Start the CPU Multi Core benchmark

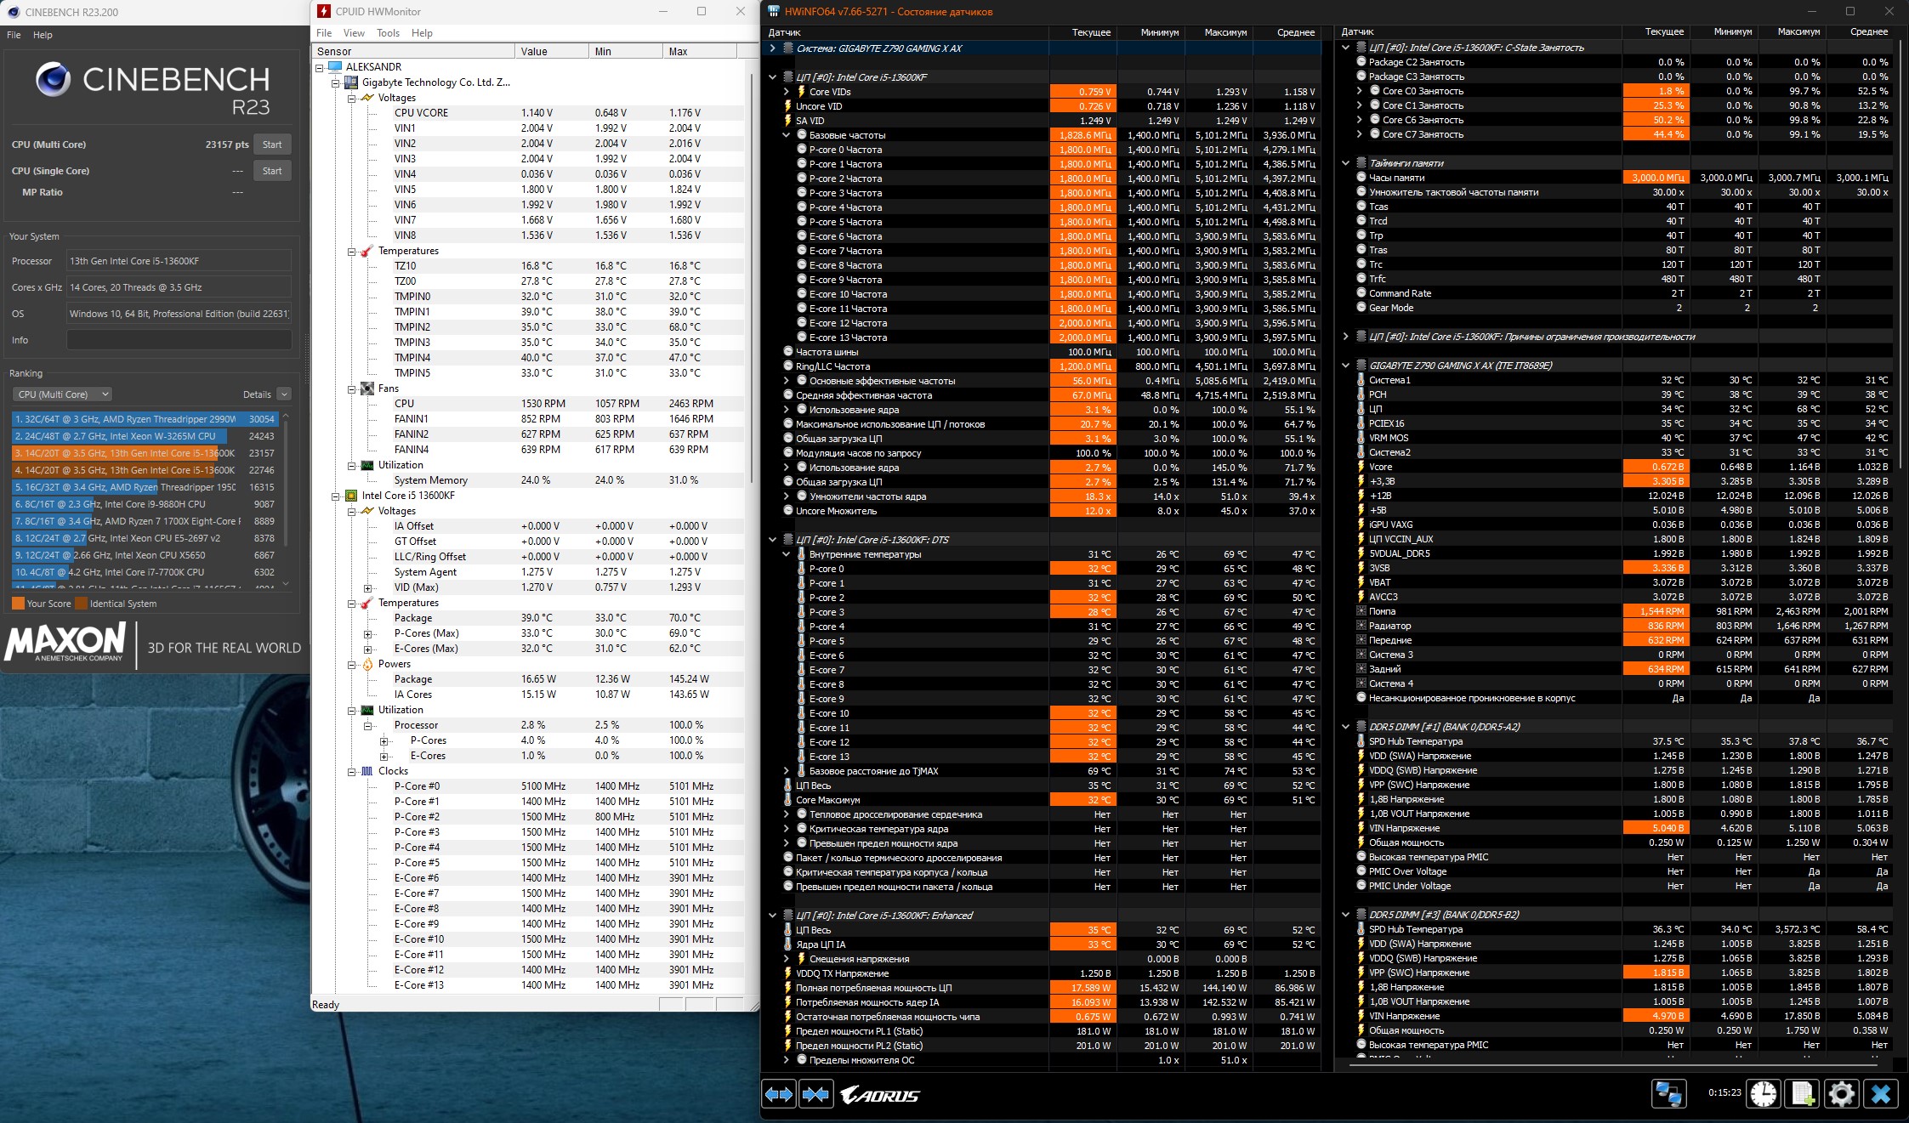[x=272, y=145]
